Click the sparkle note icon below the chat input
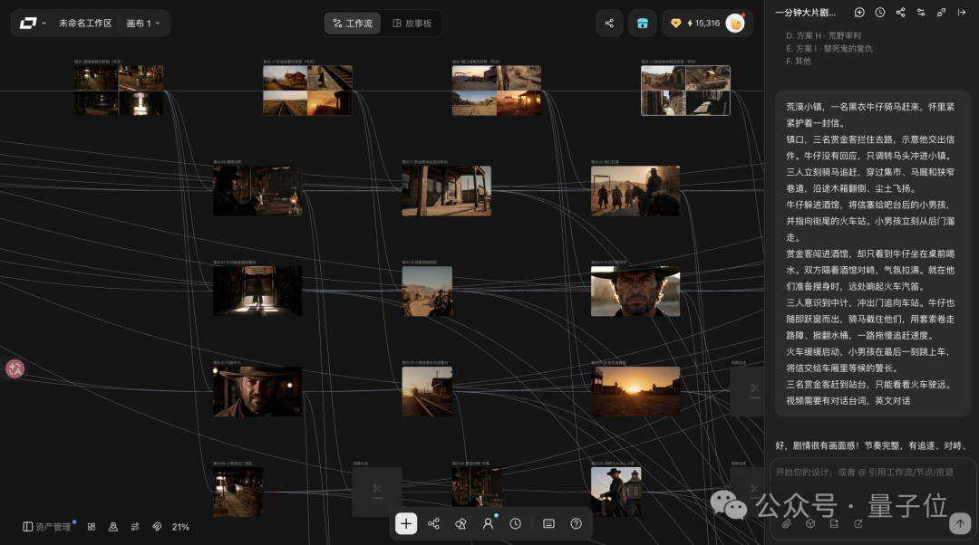The image size is (979, 545). coord(834,524)
